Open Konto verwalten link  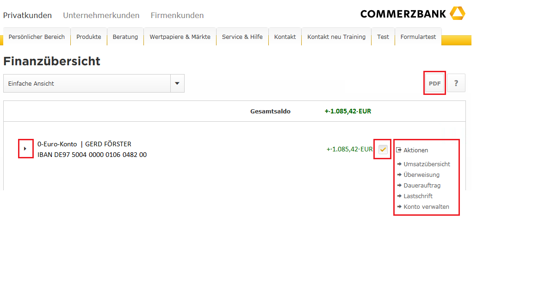(x=426, y=206)
